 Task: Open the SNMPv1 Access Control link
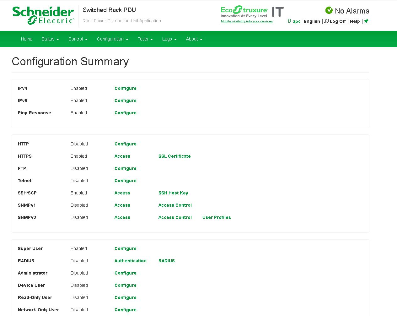[x=175, y=205]
